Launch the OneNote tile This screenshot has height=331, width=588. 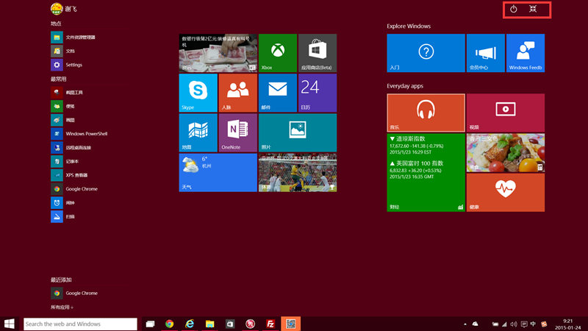[237, 133]
